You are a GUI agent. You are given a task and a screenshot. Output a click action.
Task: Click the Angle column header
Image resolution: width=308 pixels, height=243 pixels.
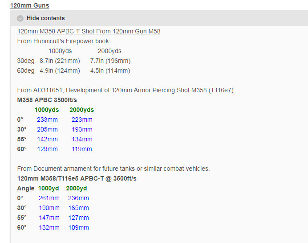pyautogui.click(x=25, y=188)
